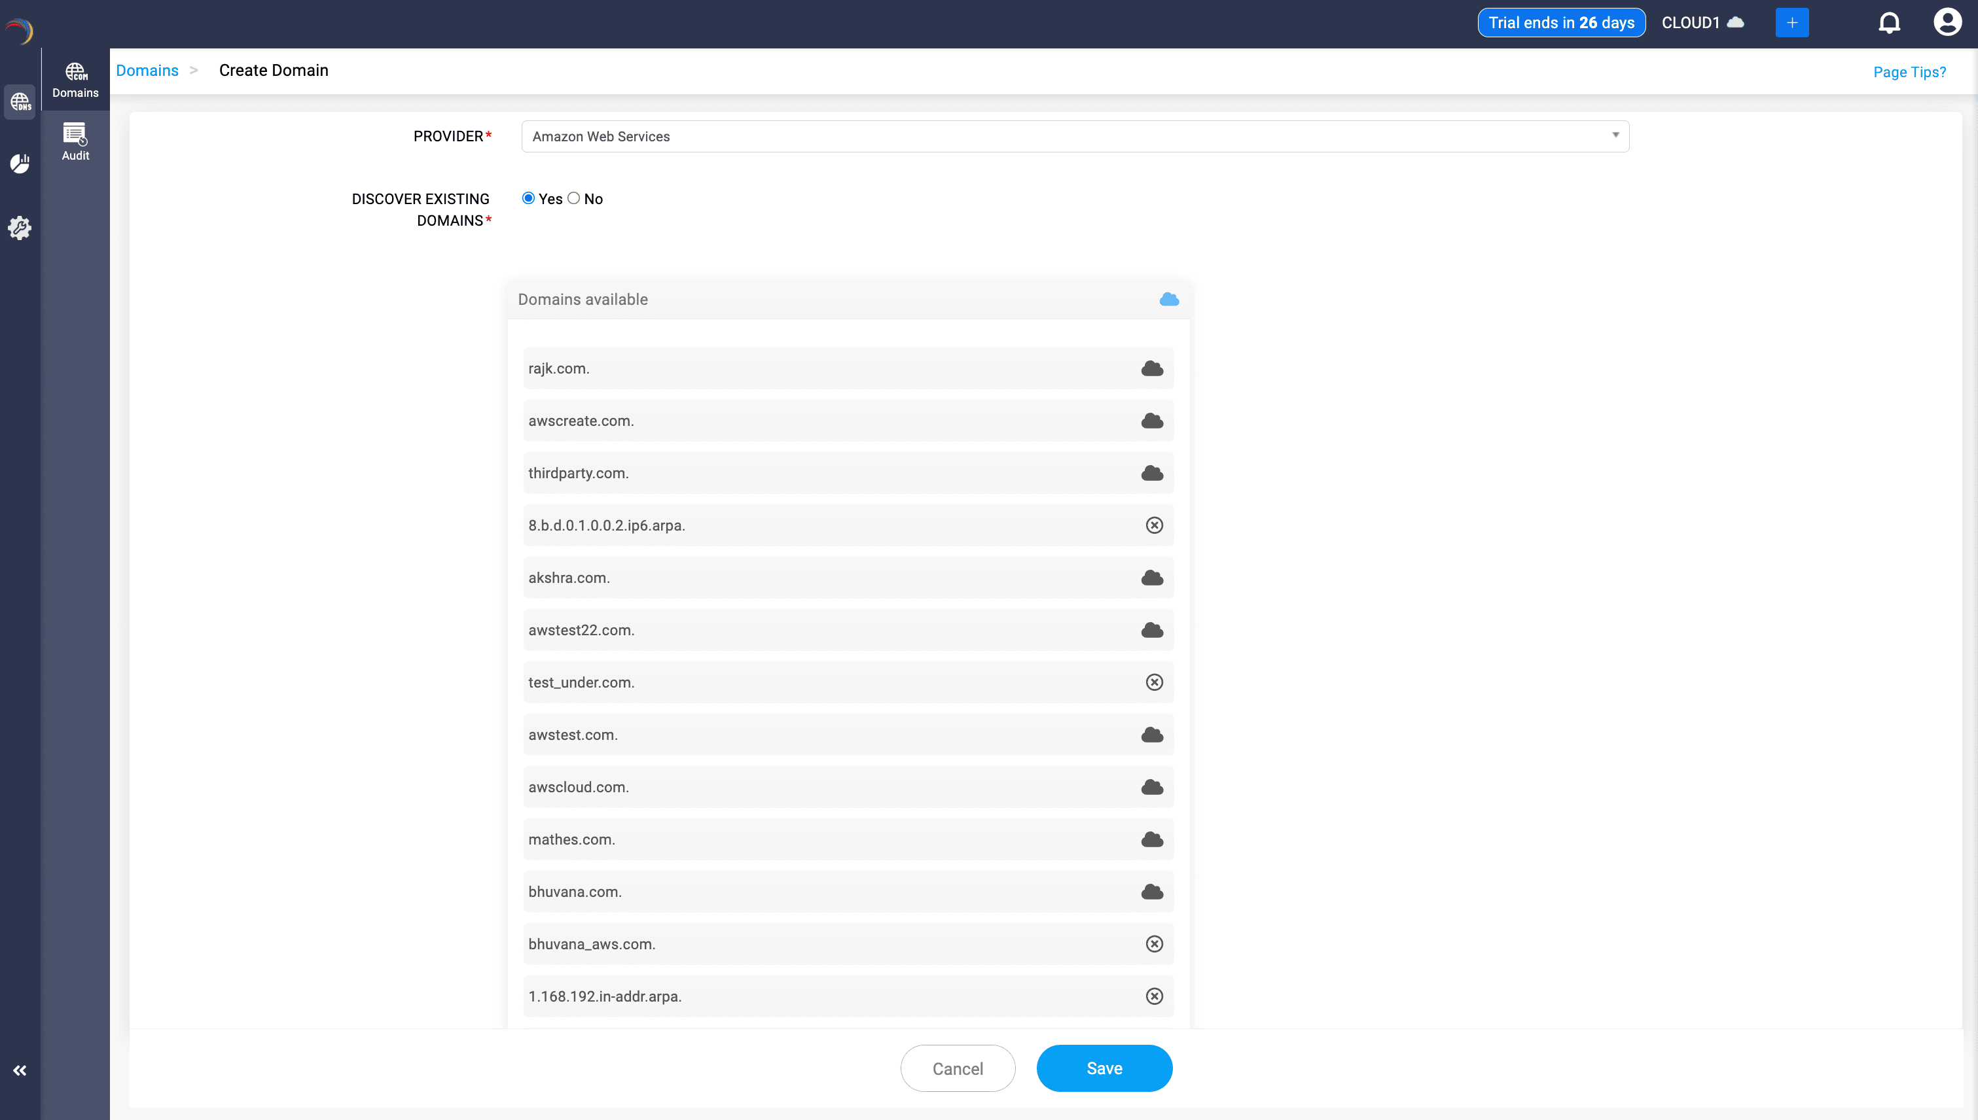Click the Cancel button

tap(958, 1068)
